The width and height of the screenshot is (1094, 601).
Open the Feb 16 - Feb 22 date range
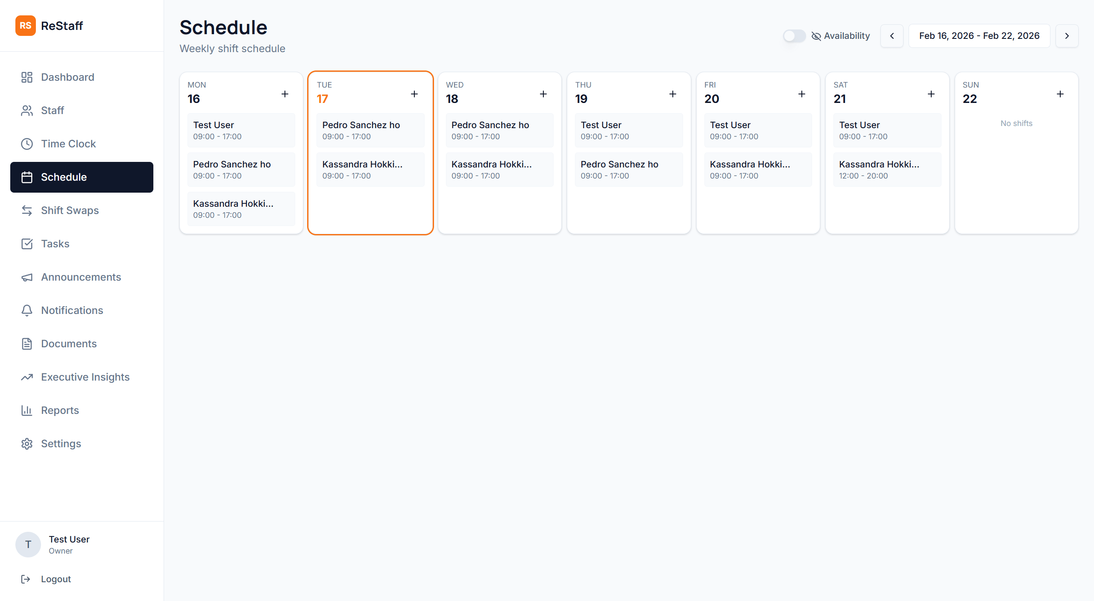pyautogui.click(x=979, y=36)
